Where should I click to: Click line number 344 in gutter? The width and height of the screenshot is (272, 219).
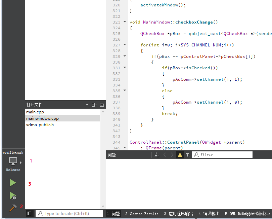(x=117, y=142)
